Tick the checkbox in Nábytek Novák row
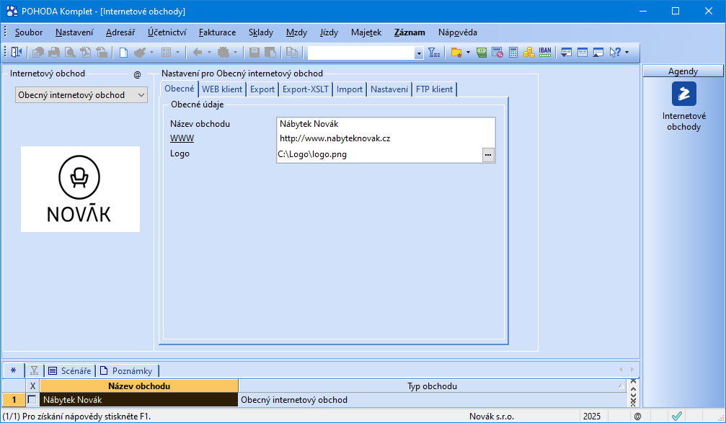The height and width of the screenshot is (423, 726). click(x=32, y=399)
